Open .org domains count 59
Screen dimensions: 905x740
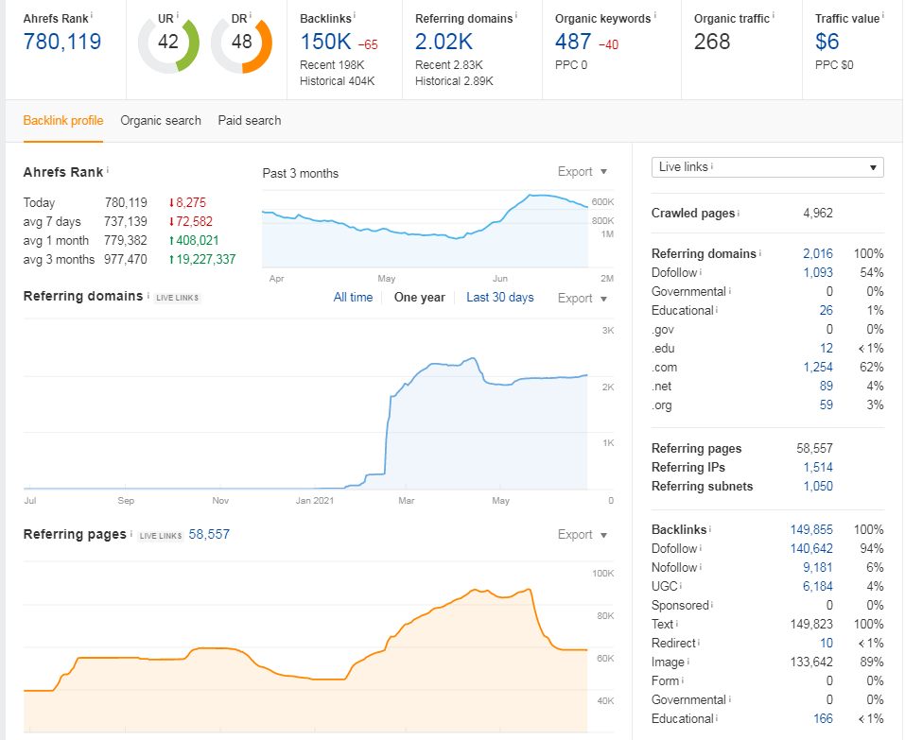click(826, 405)
